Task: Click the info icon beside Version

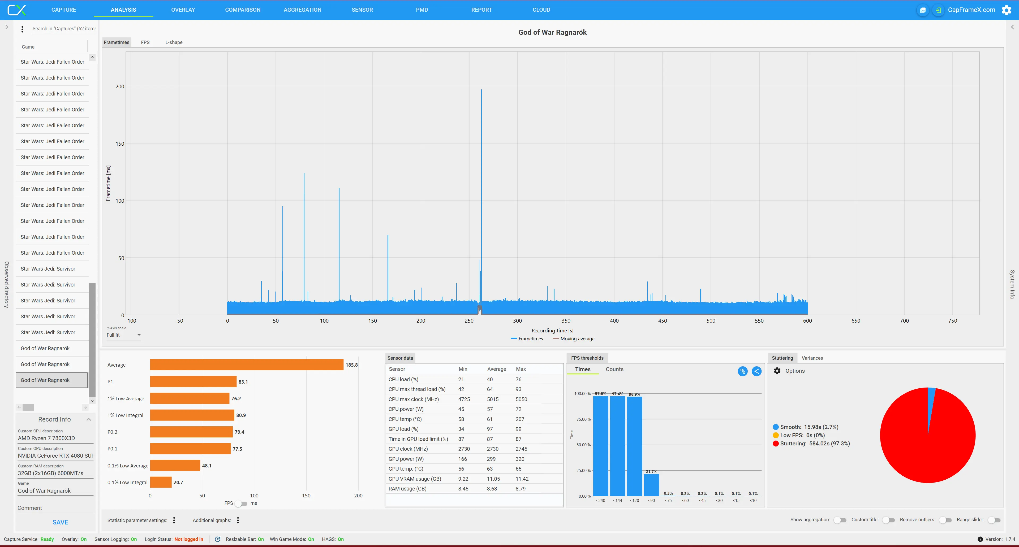Action: (980, 539)
